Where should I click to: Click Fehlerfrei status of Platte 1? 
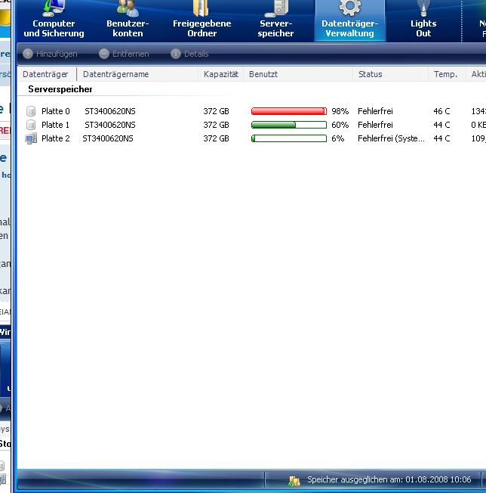pos(375,125)
